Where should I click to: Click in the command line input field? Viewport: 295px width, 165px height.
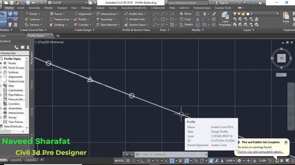point(171,154)
